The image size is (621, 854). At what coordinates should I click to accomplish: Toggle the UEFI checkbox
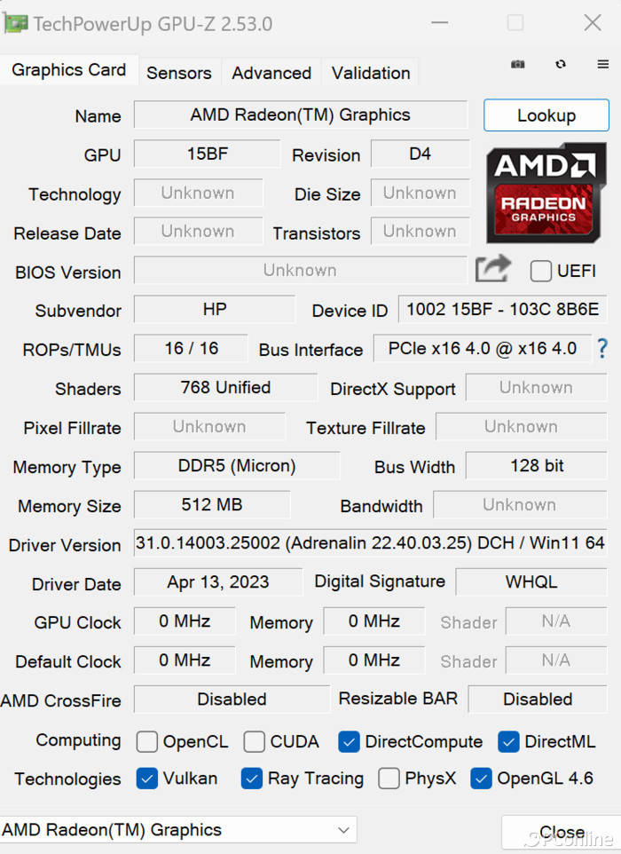(x=540, y=272)
